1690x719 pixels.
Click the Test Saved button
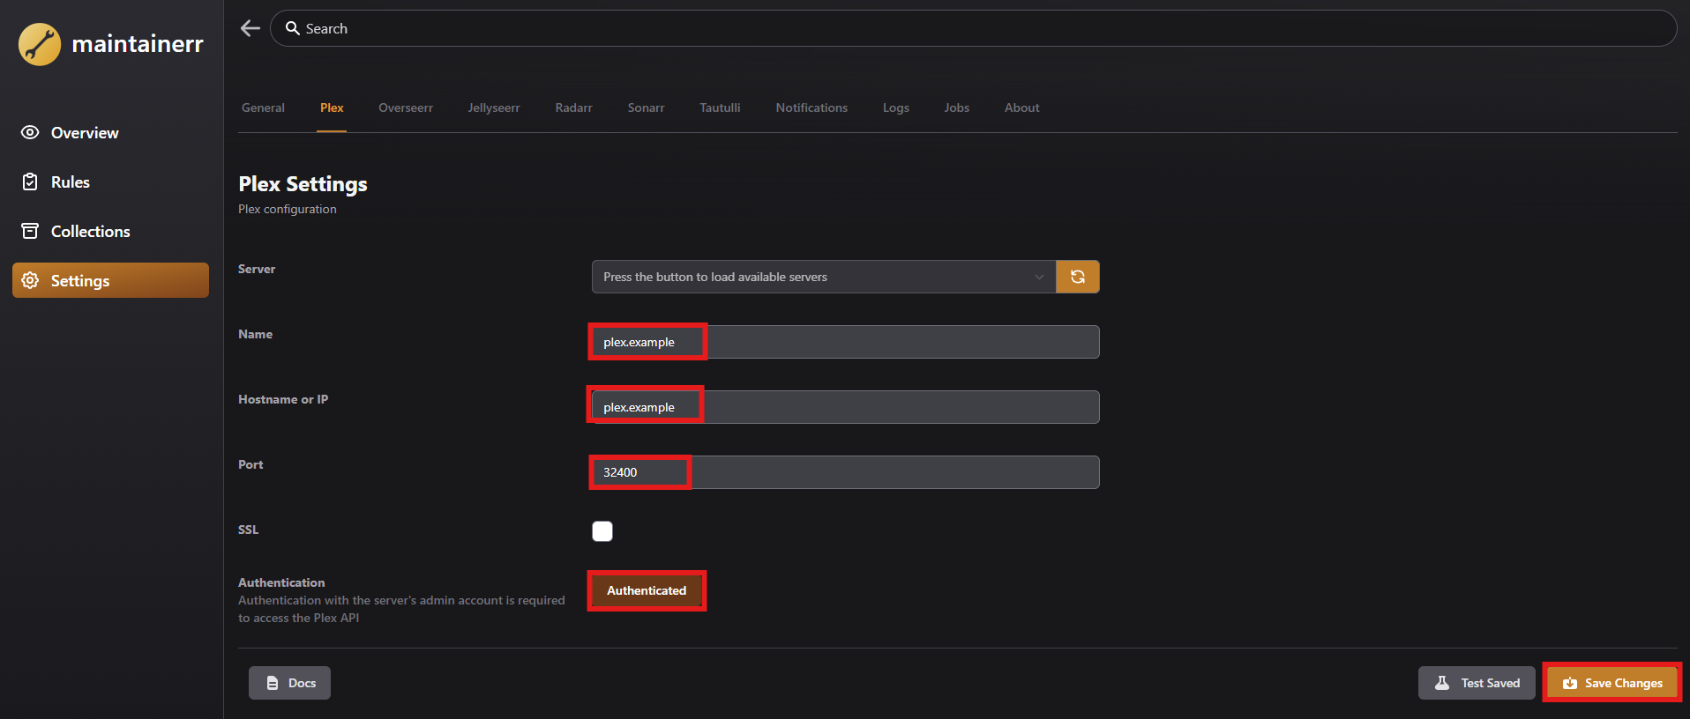[1477, 683]
